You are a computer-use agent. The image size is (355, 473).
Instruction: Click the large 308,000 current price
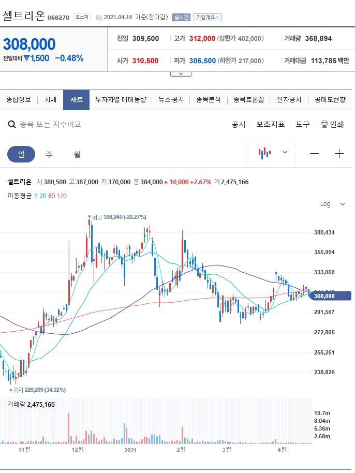[x=29, y=44]
